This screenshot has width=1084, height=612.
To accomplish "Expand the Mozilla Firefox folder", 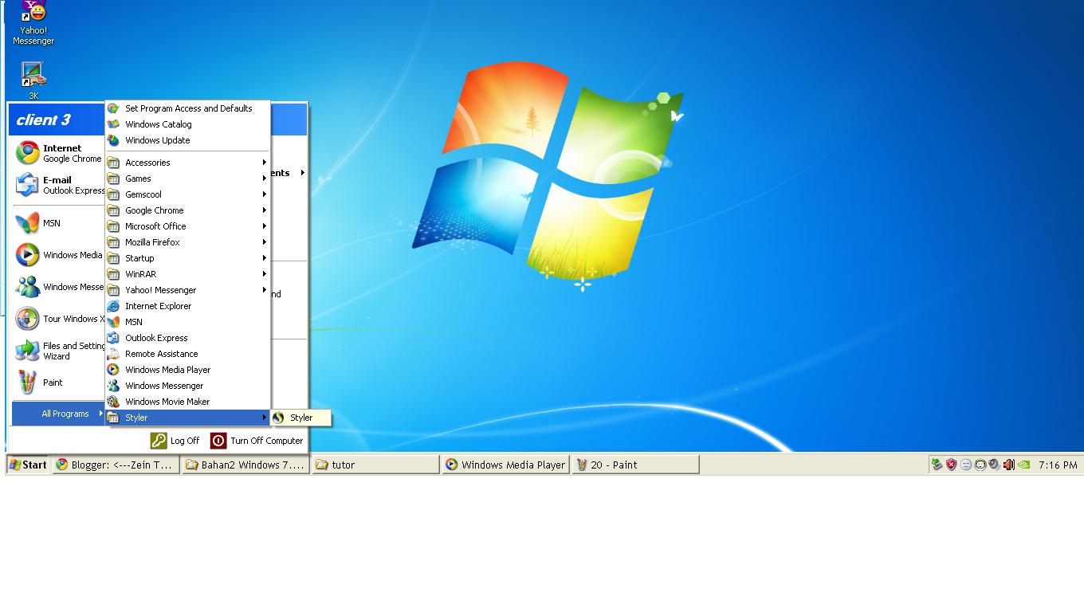I will pyautogui.click(x=188, y=242).
